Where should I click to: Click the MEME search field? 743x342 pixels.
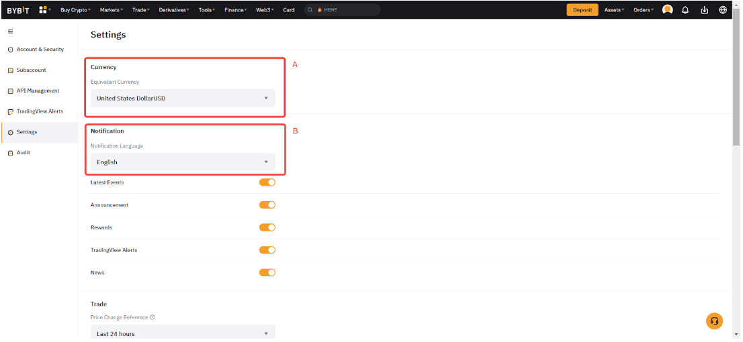click(343, 10)
